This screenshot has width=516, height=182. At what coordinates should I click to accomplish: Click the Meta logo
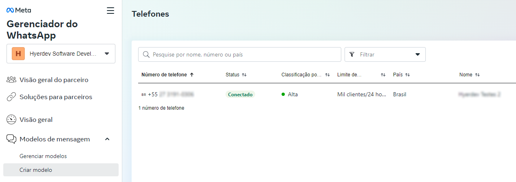pos(19,10)
